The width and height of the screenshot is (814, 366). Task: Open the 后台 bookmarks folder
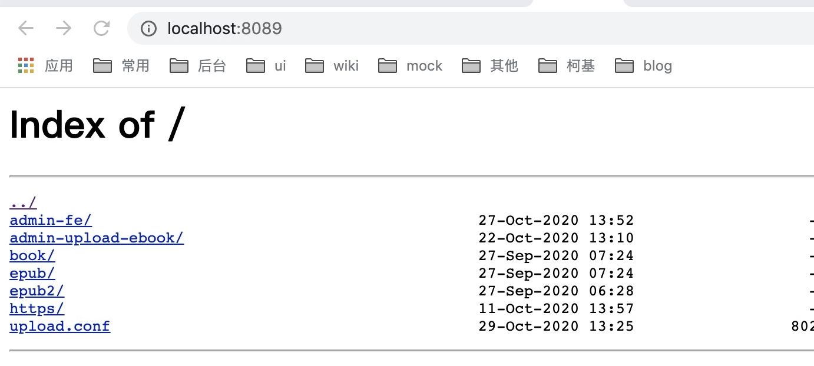pyautogui.click(x=198, y=65)
